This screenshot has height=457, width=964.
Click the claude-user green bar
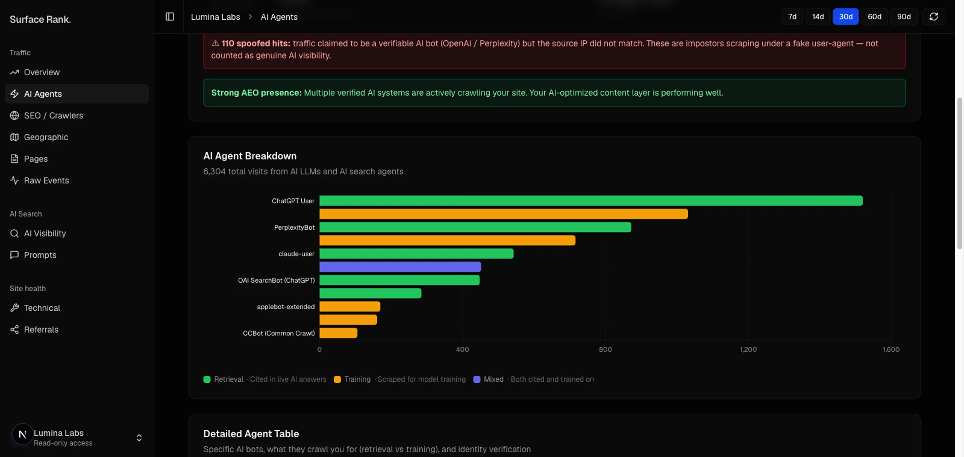(x=417, y=254)
